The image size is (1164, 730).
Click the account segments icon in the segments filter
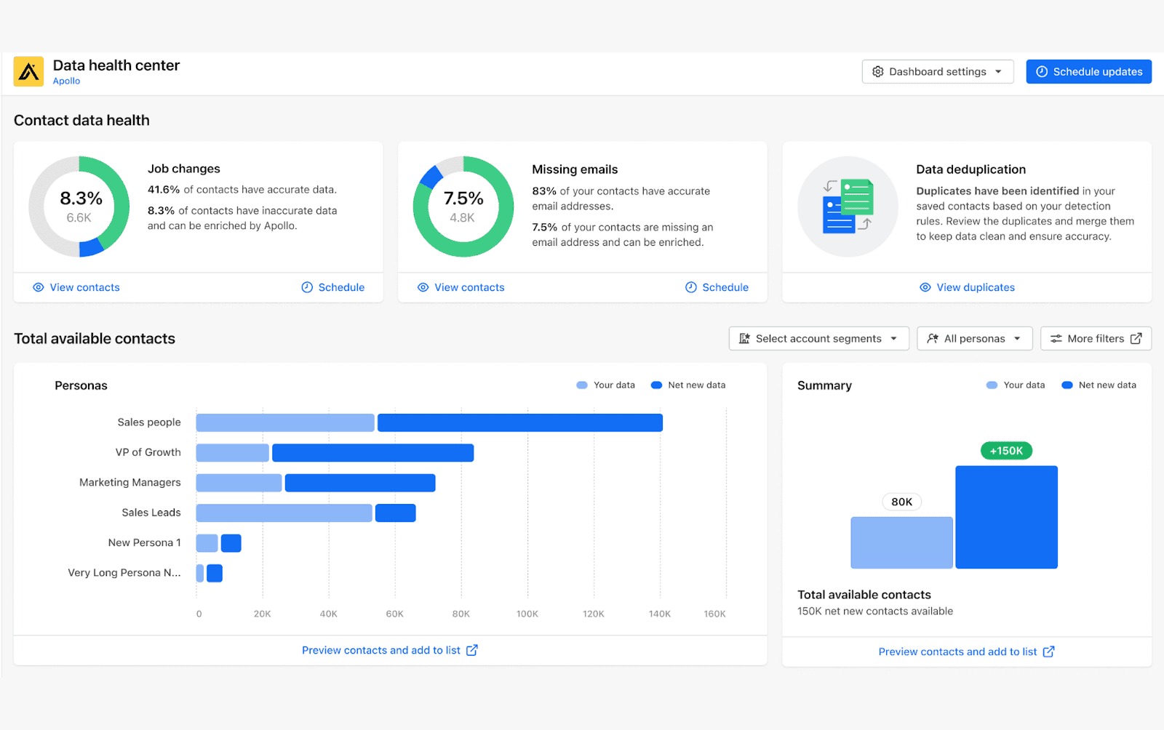(x=744, y=338)
